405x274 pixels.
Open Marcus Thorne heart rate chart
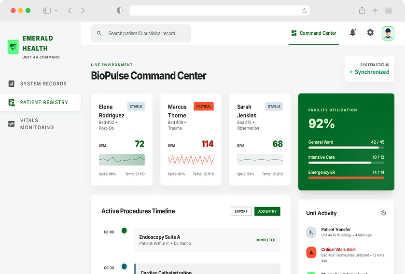pyautogui.click(x=191, y=160)
